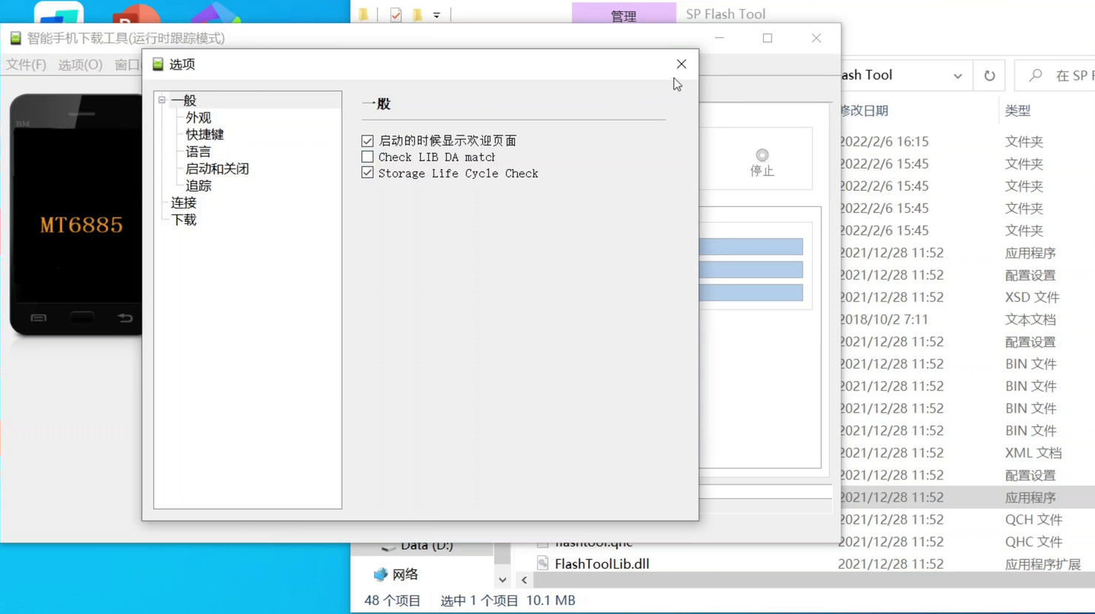Uncheck 启动的时候显示欢迎页面
The image size is (1095, 614).
coord(367,141)
